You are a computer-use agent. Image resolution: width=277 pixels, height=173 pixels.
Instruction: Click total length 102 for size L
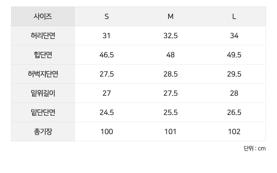pyautogui.click(x=234, y=132)
